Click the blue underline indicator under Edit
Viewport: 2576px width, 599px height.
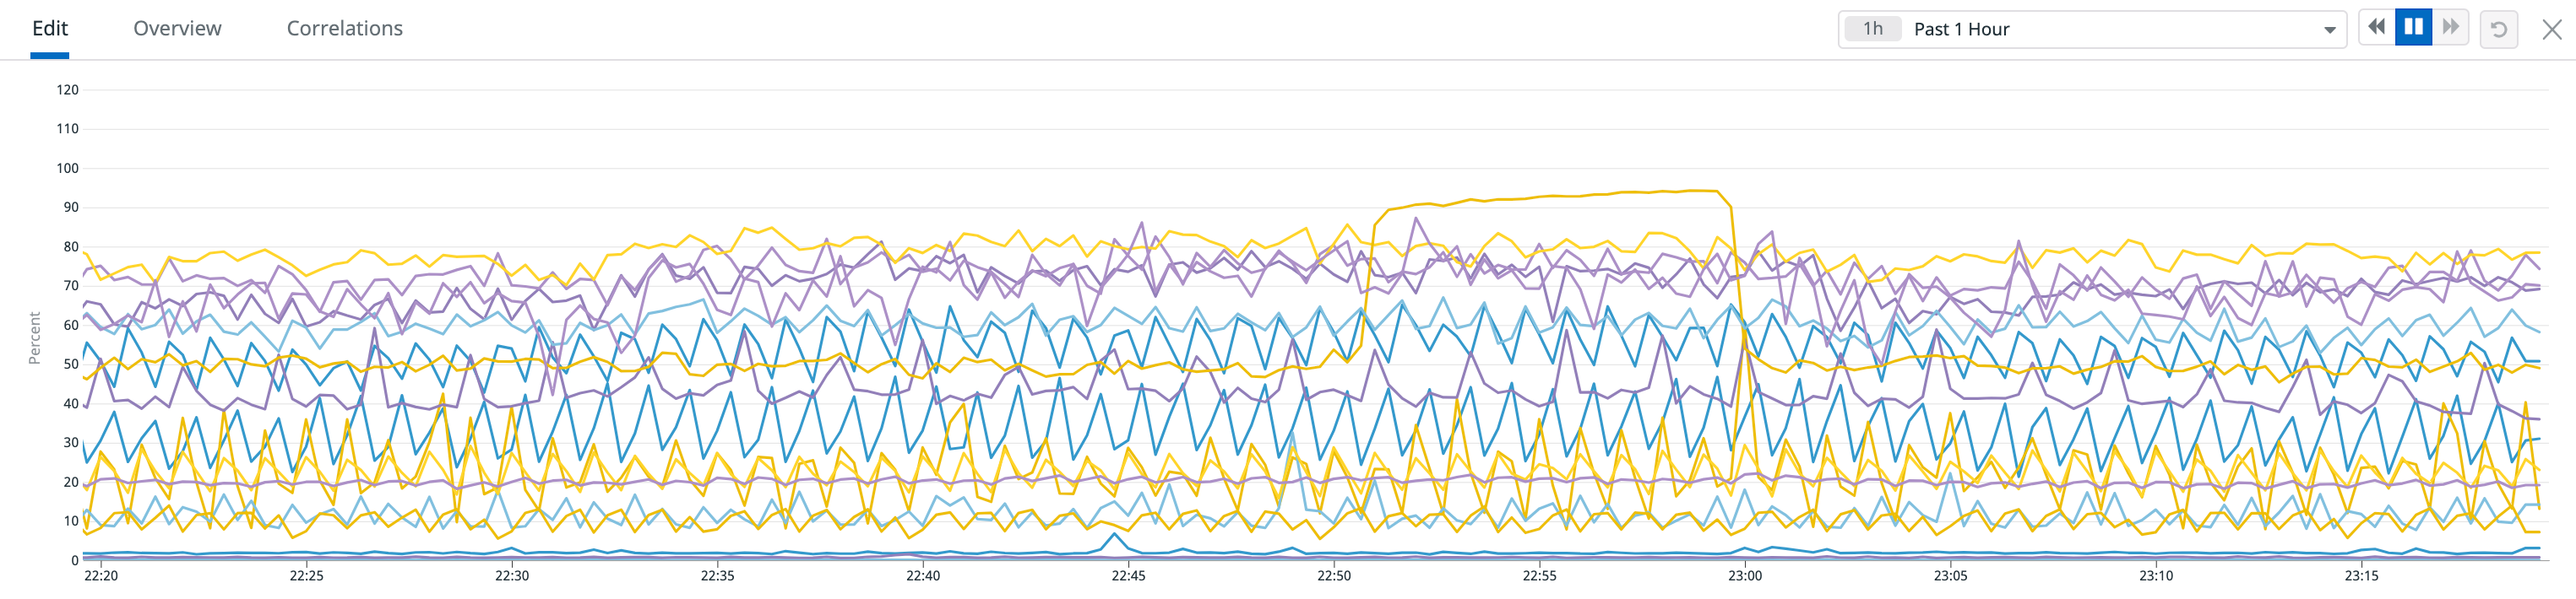tap(49, 55)
